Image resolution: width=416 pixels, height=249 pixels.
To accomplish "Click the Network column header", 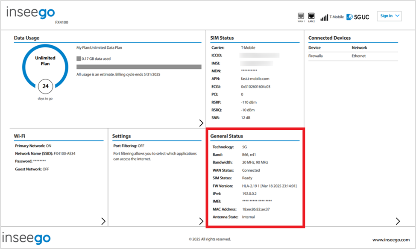I will [x=359, y=48].
